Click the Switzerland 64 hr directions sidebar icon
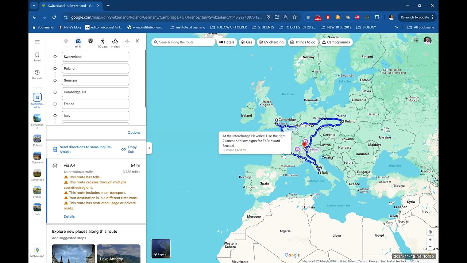Screen dimensions: 467x263 (37, 101)
